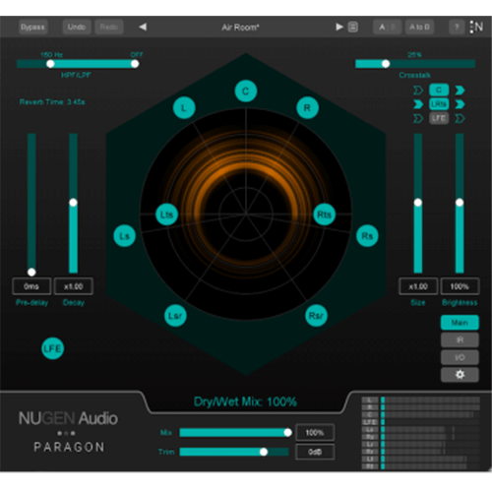492x492 pixels.
Task: Open the Air Room preset name menu
Action: (x=240, y=27)
